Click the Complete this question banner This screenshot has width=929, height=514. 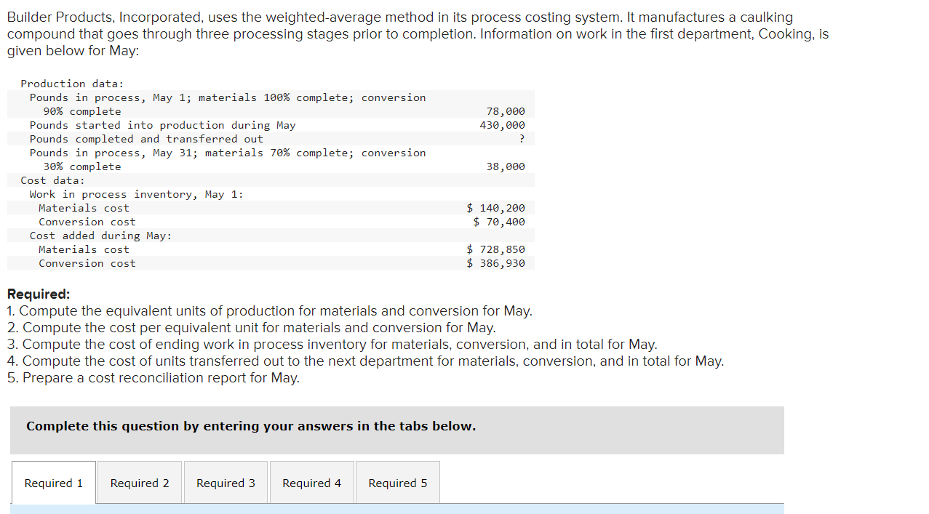[x=250, y=426]
